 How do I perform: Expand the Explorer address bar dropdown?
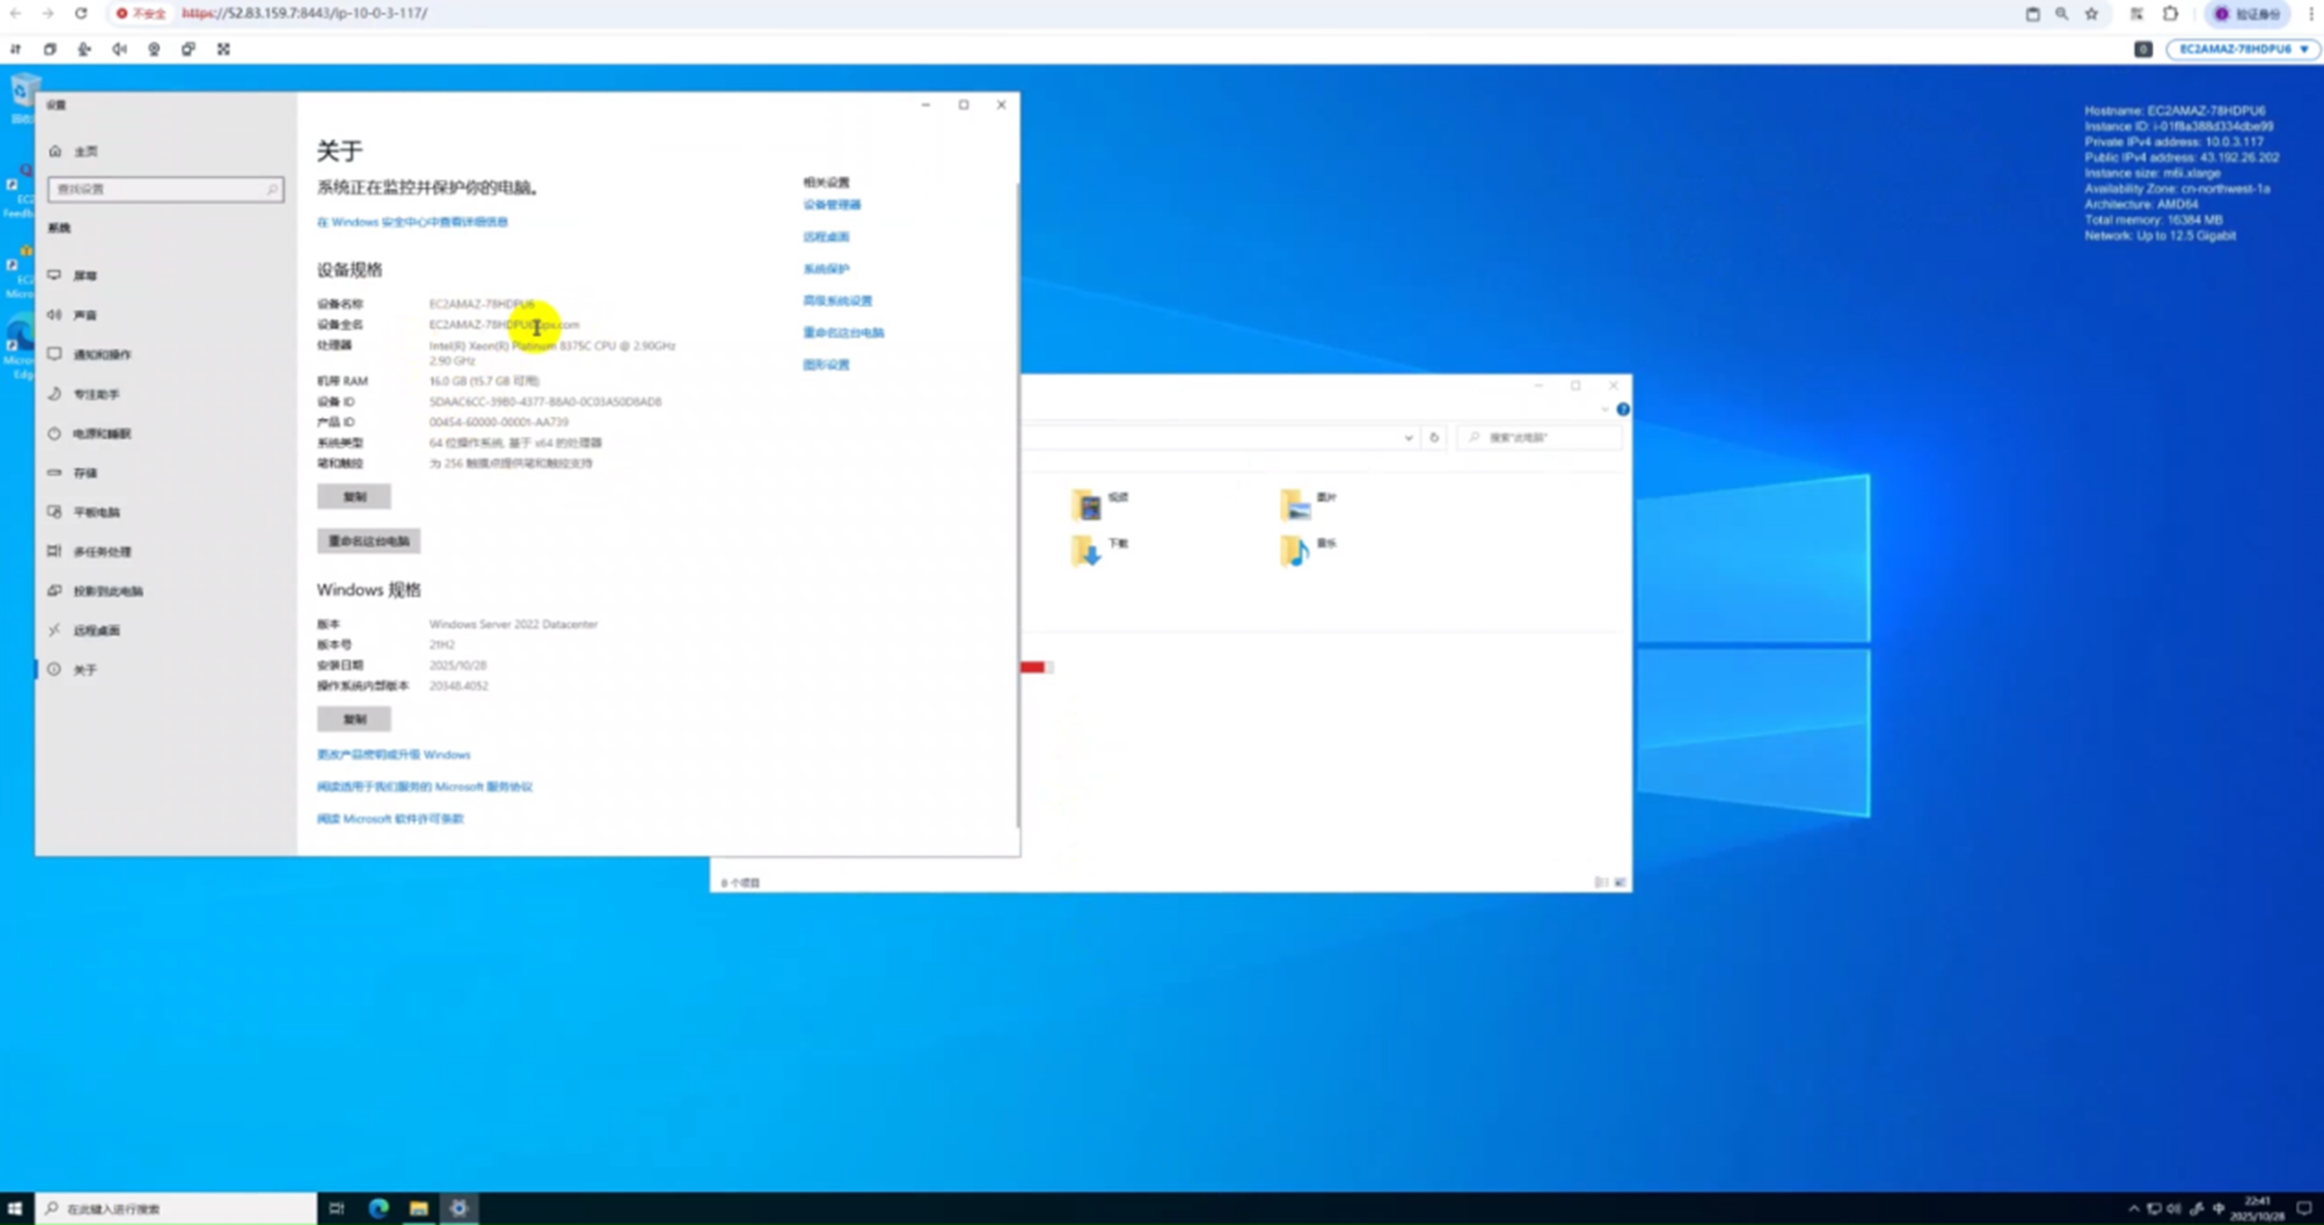1408,438
